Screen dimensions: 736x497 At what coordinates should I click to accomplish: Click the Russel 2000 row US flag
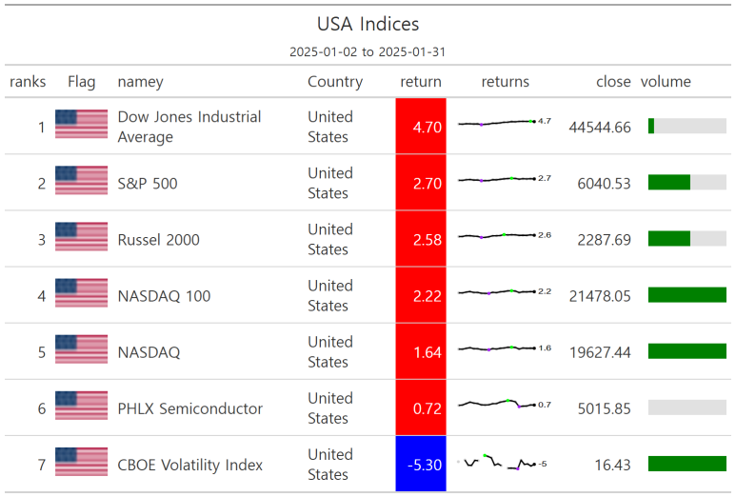[x=81, y=236]
